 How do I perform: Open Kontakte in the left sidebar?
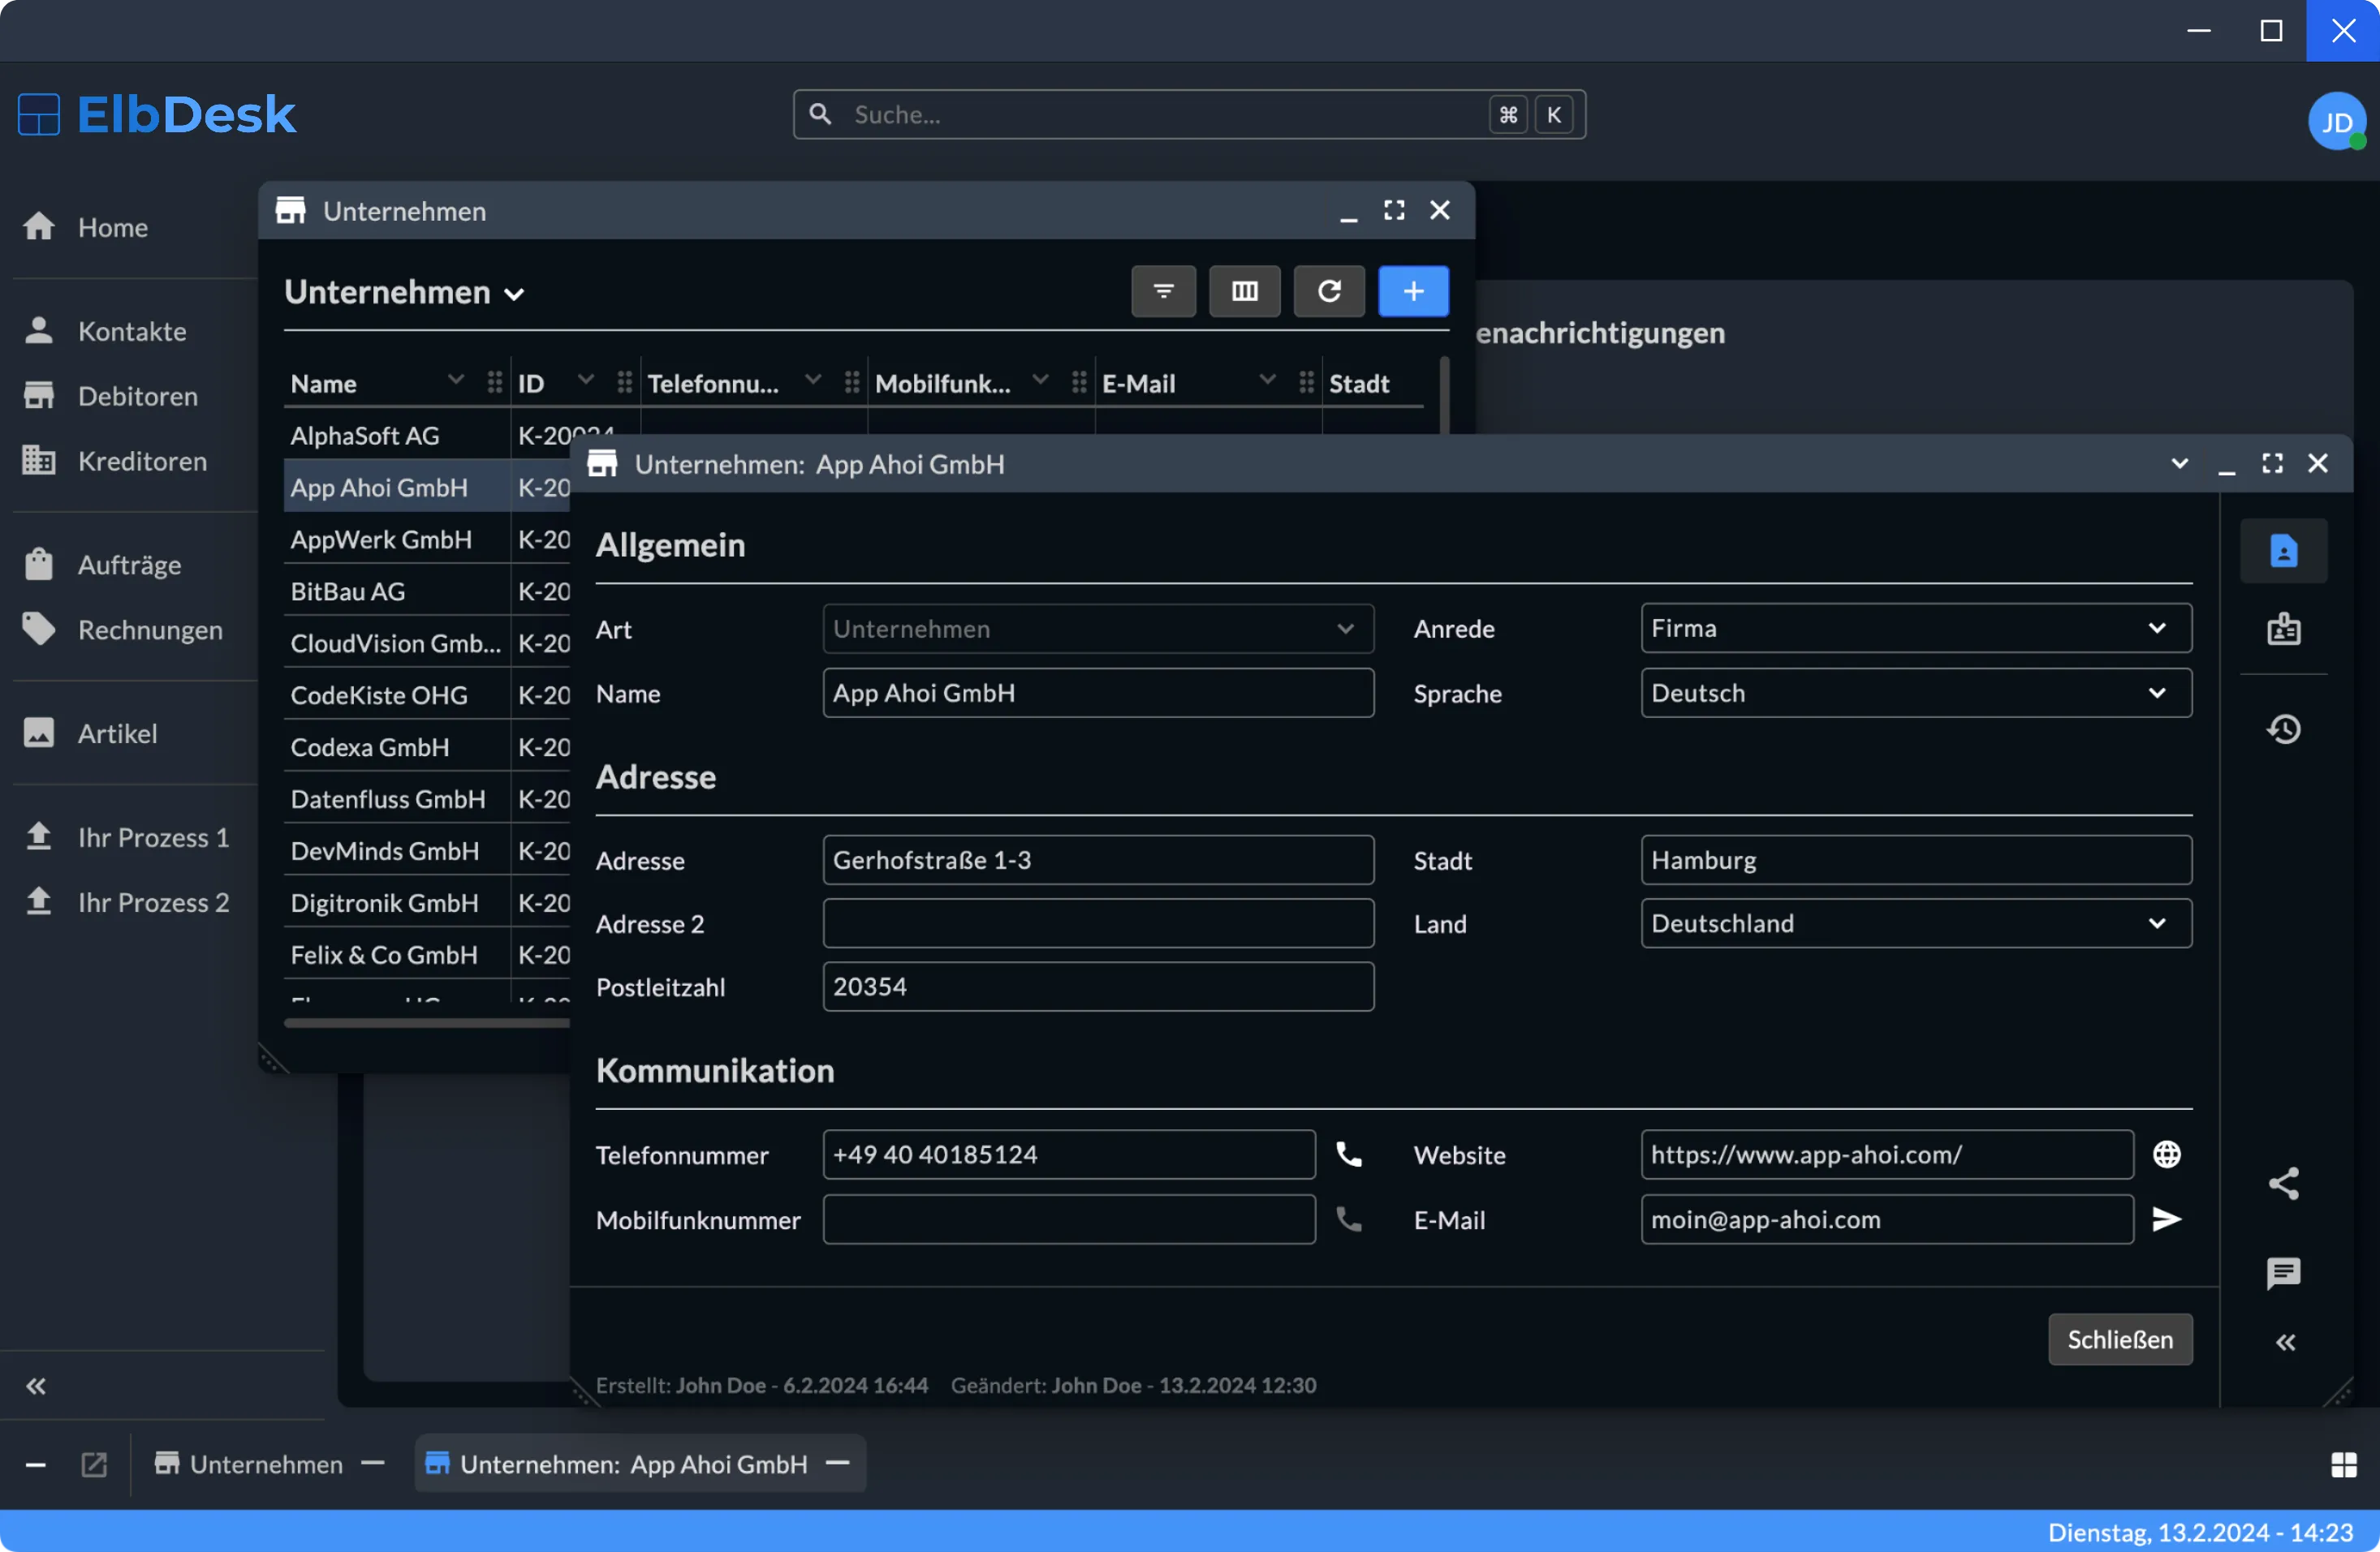click(131, 331)
